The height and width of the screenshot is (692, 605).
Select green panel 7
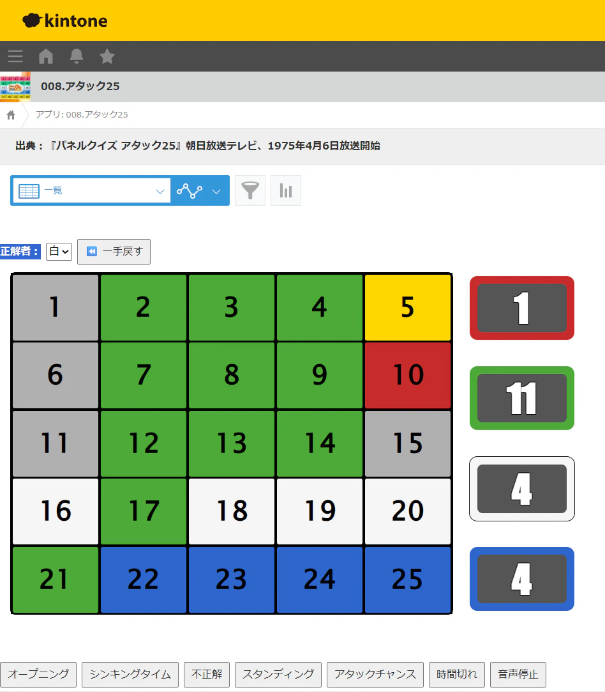click(144, 376)
